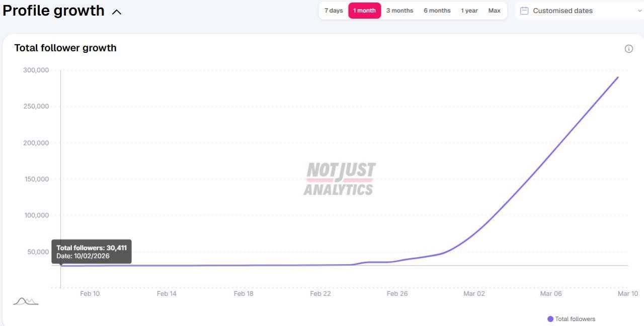Click the Not Just Analytics watermark logo
The width and height of the screenshot is (644, 326).
(340, 179)
